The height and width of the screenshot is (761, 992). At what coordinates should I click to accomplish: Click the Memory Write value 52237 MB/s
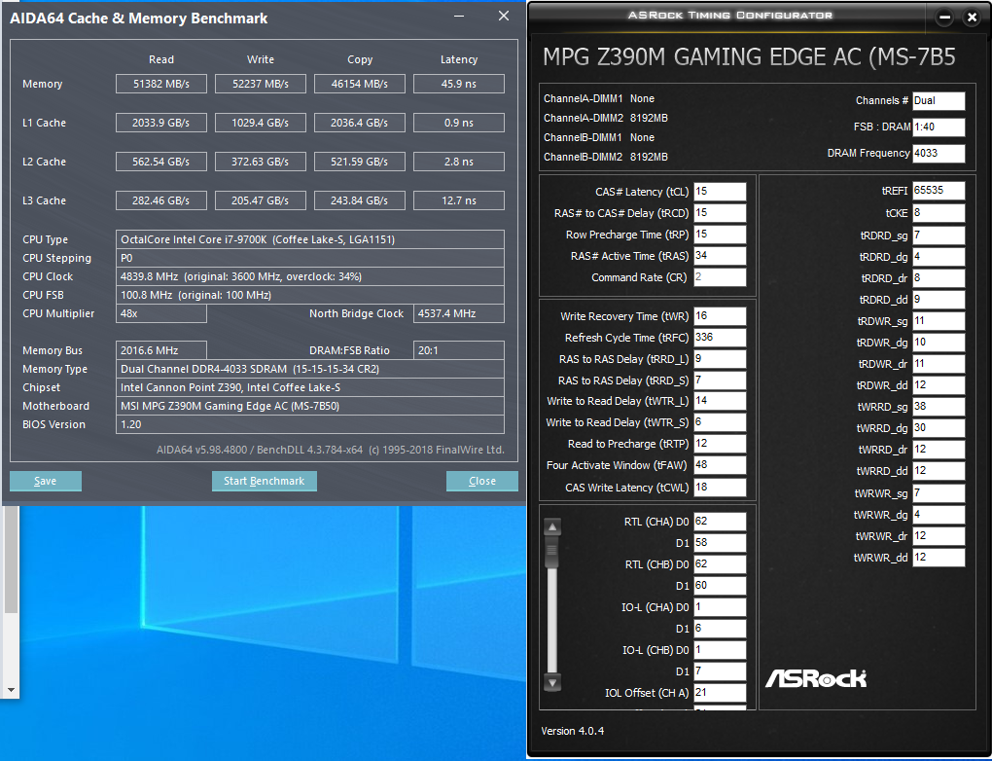point(260,84)
